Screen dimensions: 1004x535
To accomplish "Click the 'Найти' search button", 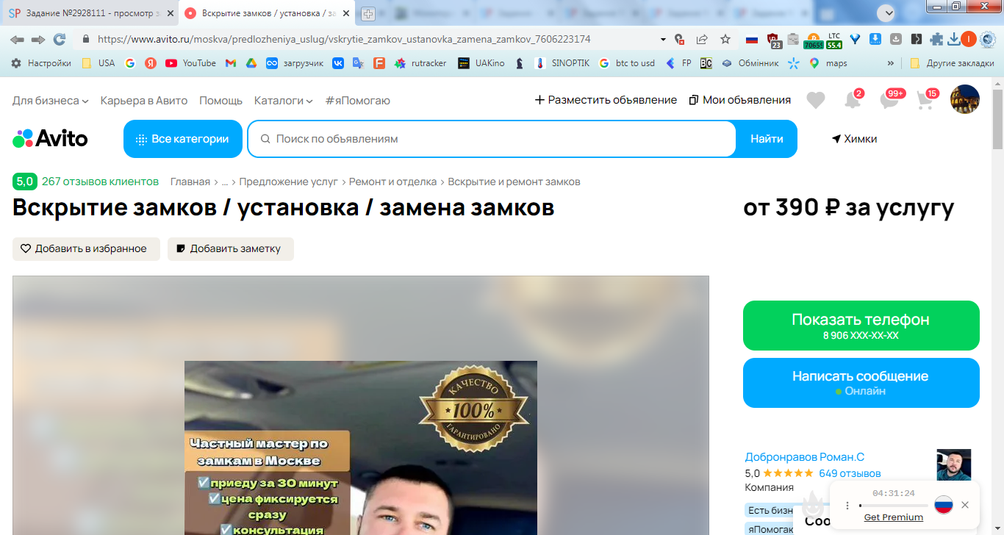I will (x=767, y=139).
